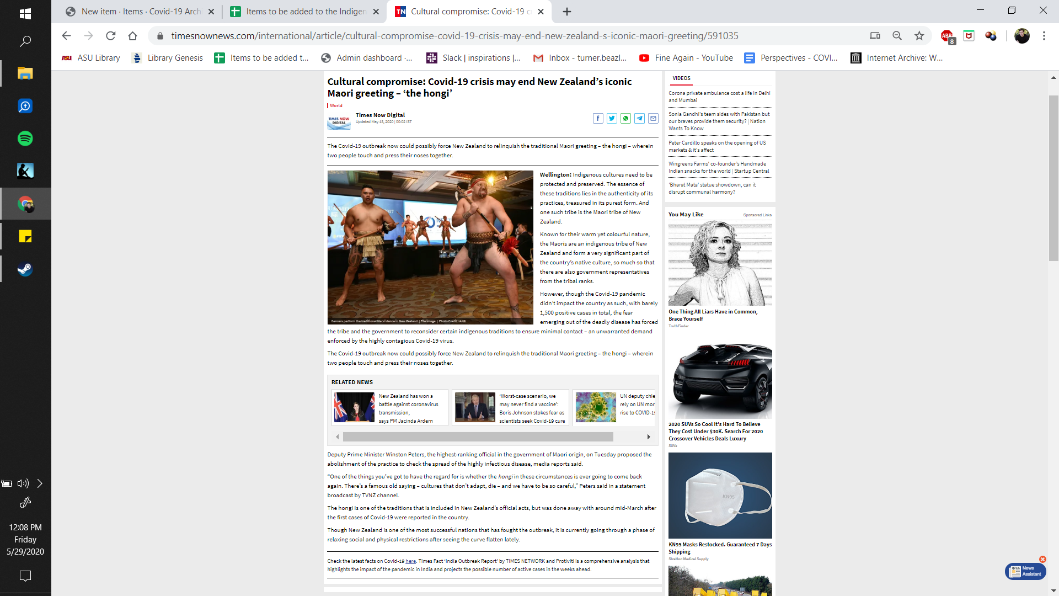Image resolution: width=1059 pixels, height=596 pixels.
Task: Share article on Twitter
Action: 612,118
